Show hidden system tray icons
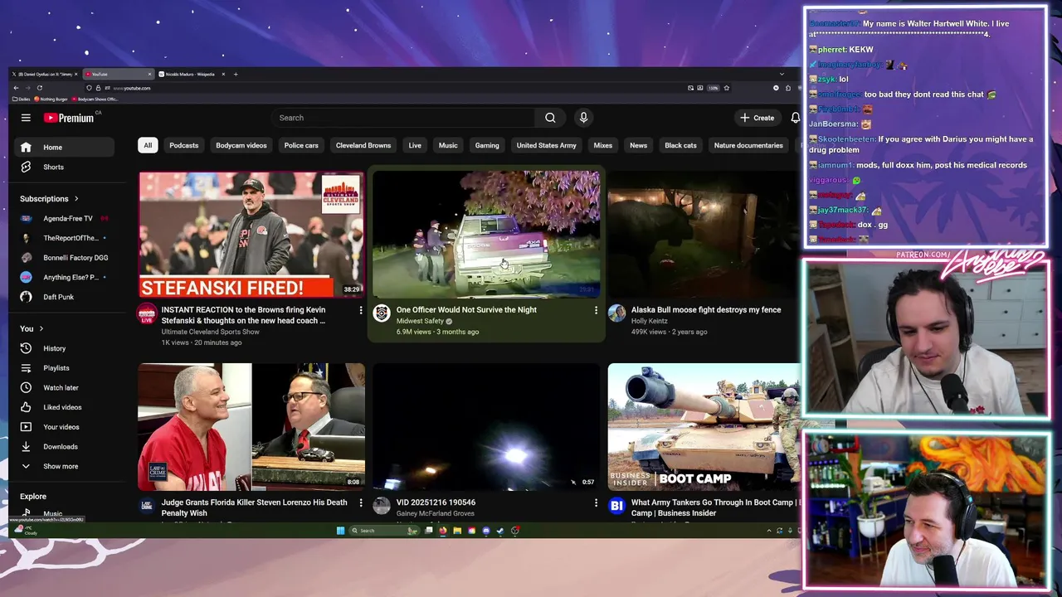Image resolution: width=1062 pixels, height=597 pixels. point(769,531)
